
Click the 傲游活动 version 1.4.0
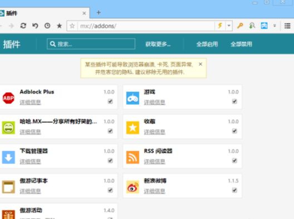pyautogui.click(x=109, y=211)
